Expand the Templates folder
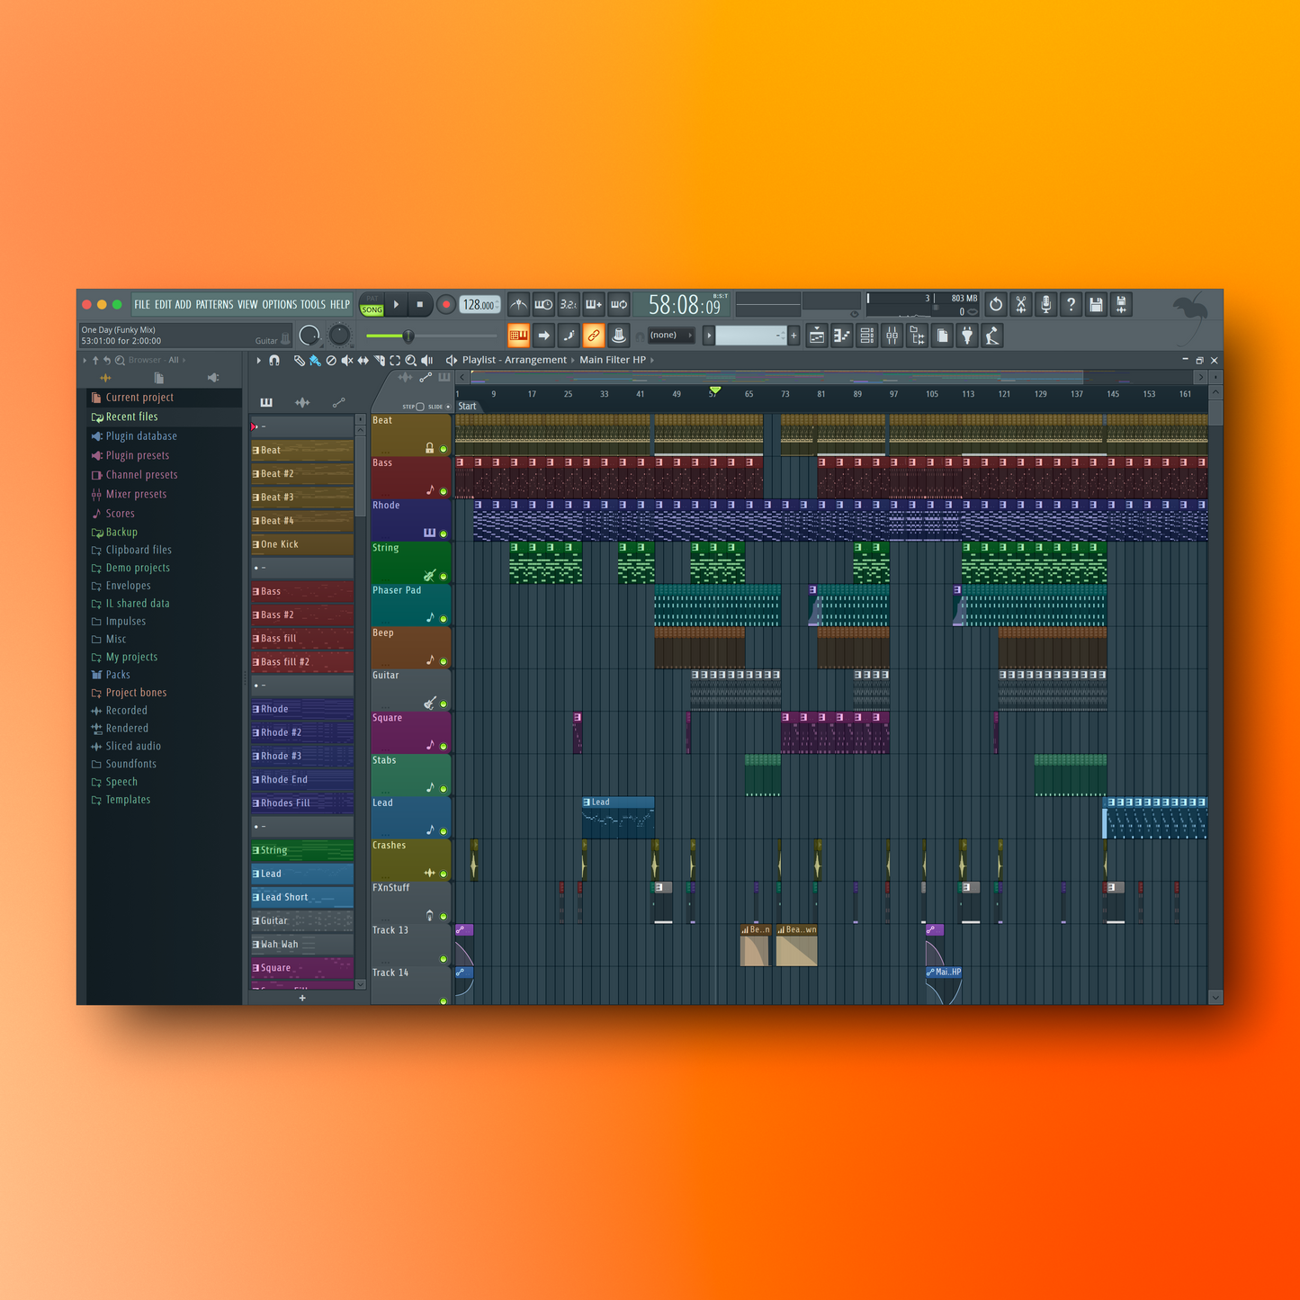This screenshot has width=1300, height=1300. 128,800
